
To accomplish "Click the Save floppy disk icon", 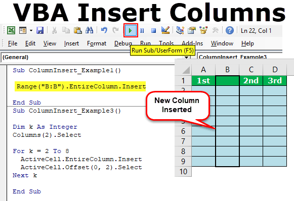I will pos(40,30).
